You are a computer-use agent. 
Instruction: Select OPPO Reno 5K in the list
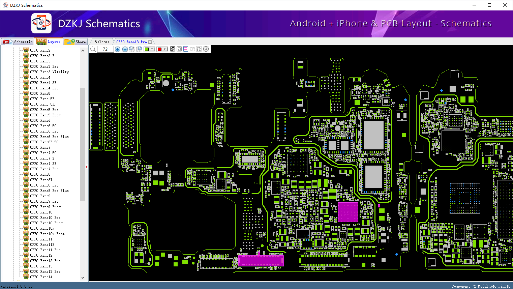(x=42, y=104)
